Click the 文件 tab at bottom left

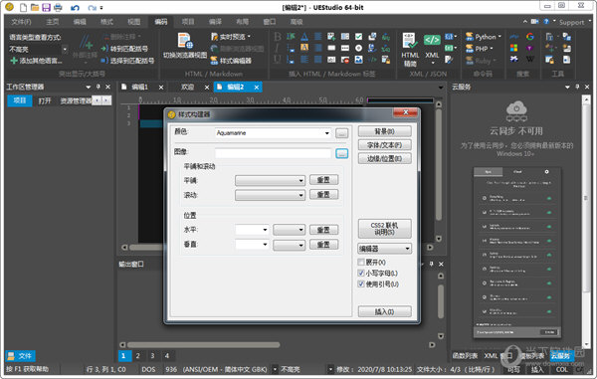click(x=21, y=356)
